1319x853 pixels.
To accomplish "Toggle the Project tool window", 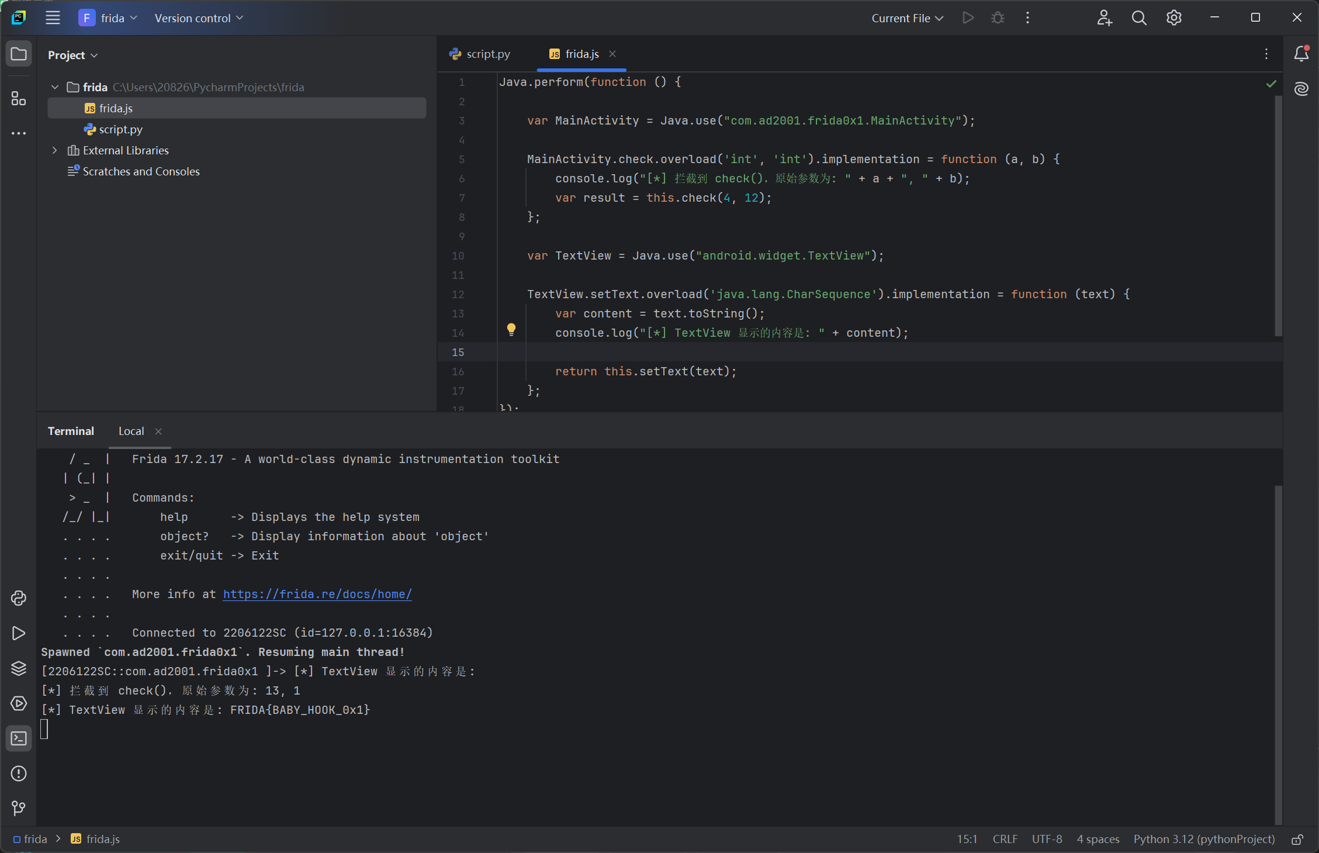I will [19, 54].
